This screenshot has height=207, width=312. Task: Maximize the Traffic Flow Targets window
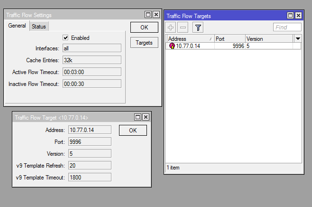point(290,16)
